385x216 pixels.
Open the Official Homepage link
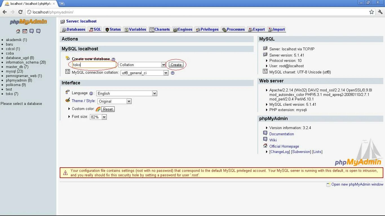tap(284, 146)
